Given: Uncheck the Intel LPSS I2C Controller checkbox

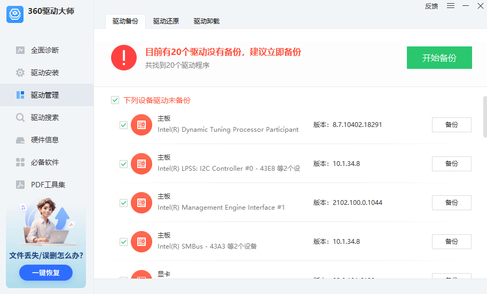Looking at the screenshot, I should pos(123,164).
